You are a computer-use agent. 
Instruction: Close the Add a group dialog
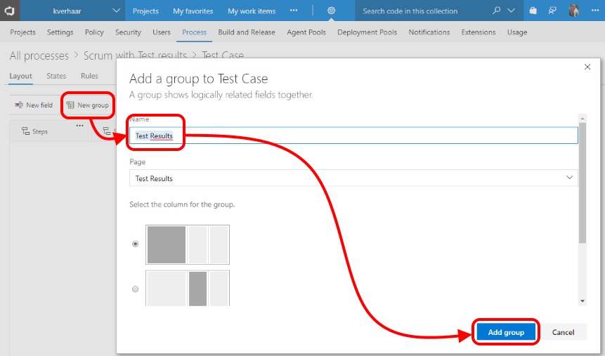tap(587, 67)
